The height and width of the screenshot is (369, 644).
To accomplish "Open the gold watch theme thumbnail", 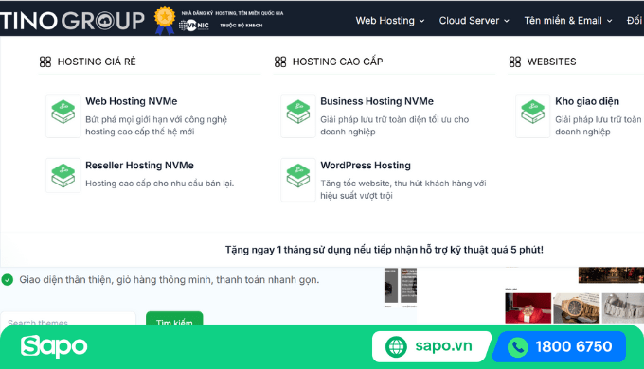I will 576,307.
